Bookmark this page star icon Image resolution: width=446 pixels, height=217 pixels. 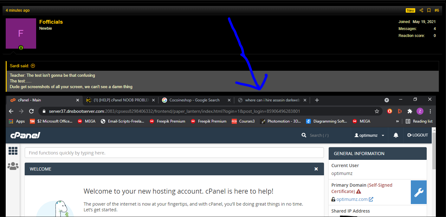(377, 111)
